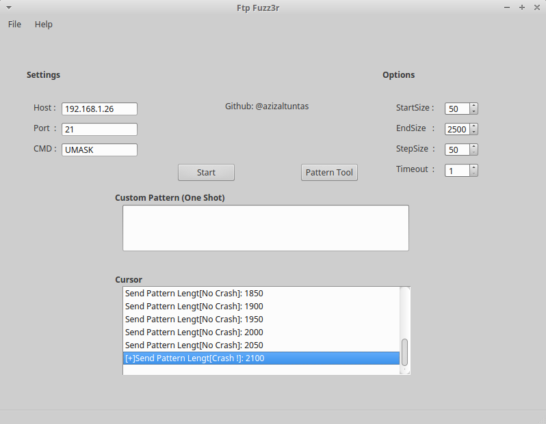This screenshot has height=424, width=546.
Task: Minimize the Ftp Fuzz3r window
Action: [507, 8]
